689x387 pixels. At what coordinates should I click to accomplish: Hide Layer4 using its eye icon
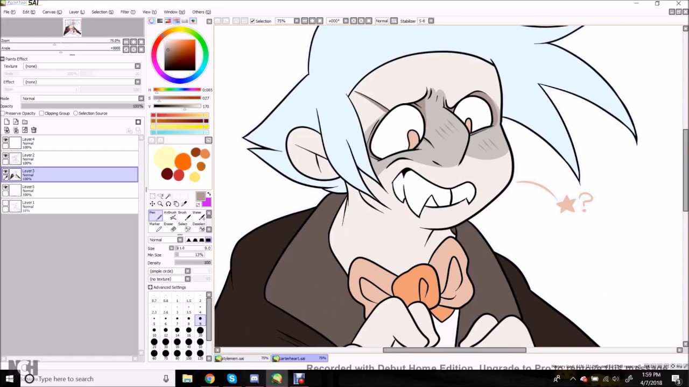click(x=5, y=140)
